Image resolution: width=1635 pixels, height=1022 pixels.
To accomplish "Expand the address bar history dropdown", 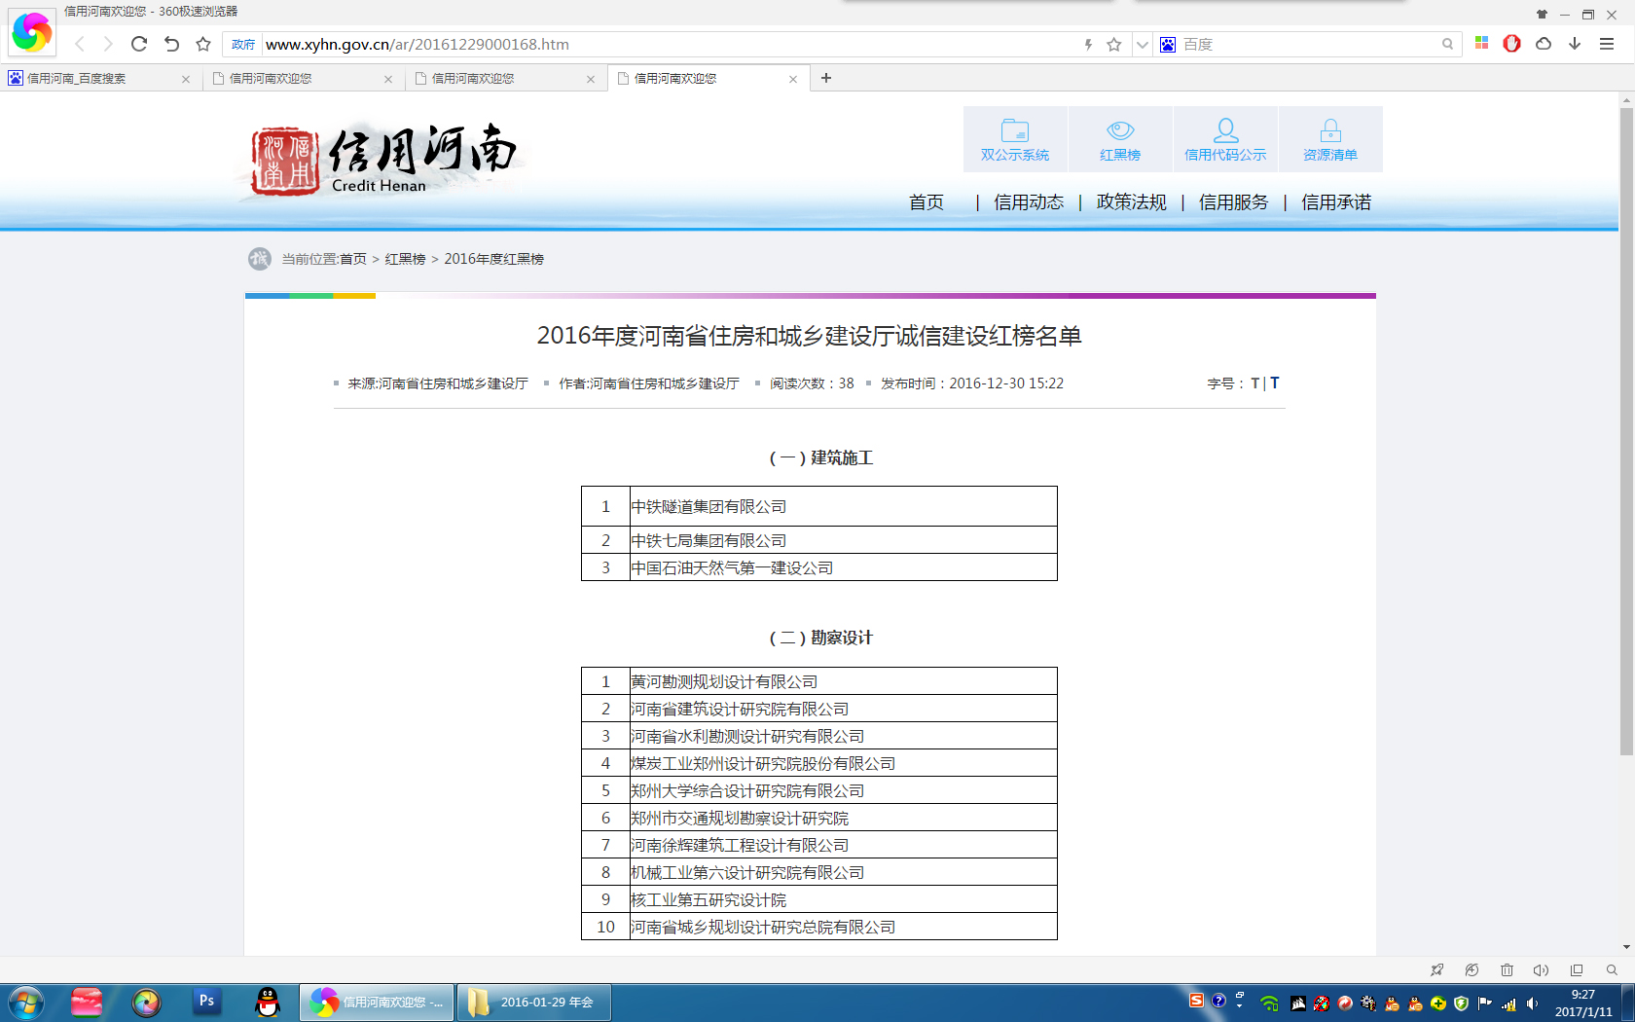I will tap(1143, 45).
